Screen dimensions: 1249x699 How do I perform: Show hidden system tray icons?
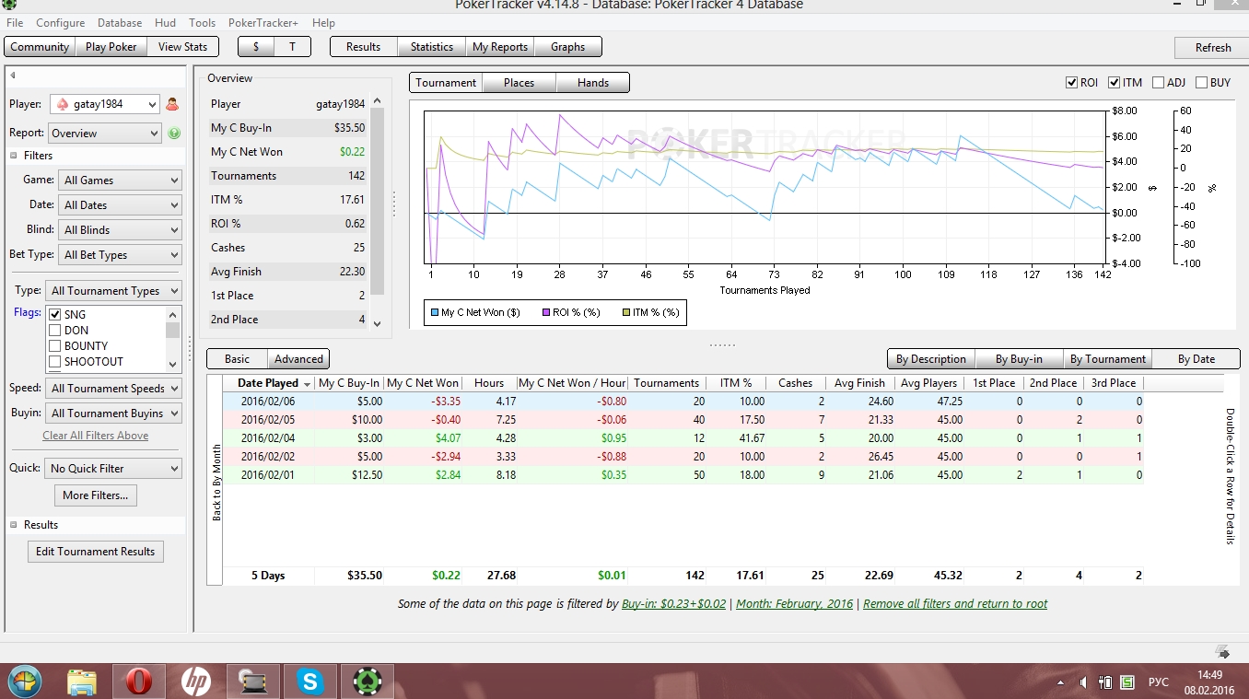(1061, 682)
